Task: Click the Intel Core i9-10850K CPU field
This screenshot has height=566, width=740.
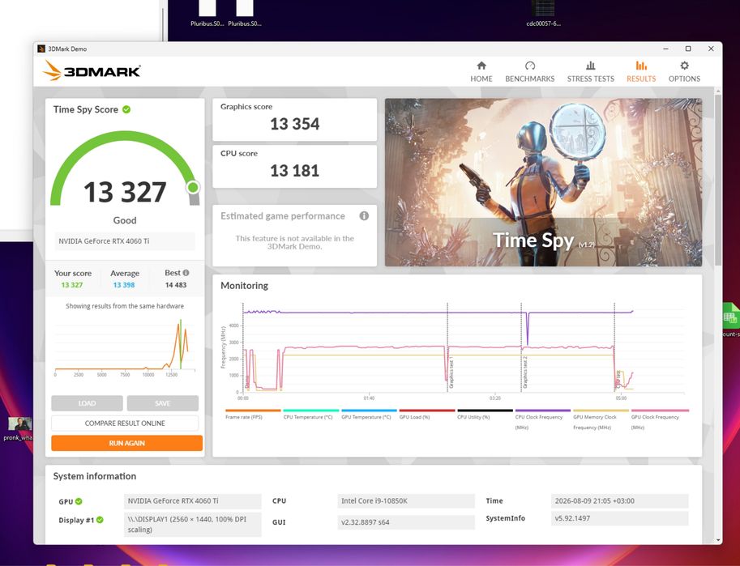Action: (406, 501)
